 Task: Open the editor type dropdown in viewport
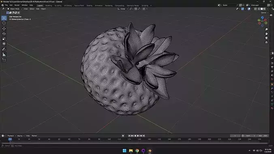[x=4, y=9]
